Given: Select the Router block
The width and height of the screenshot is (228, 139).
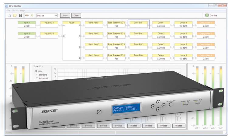Looking at the screenshot, I should click(x=71, y=41).
